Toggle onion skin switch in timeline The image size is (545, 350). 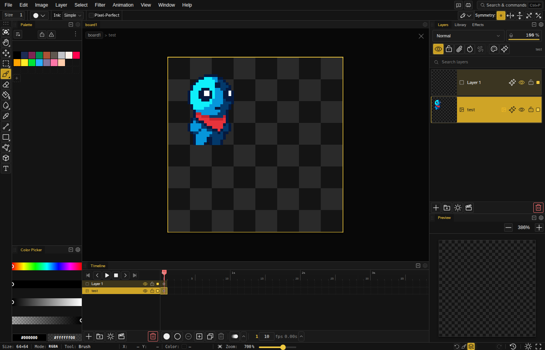click(235, 336)
